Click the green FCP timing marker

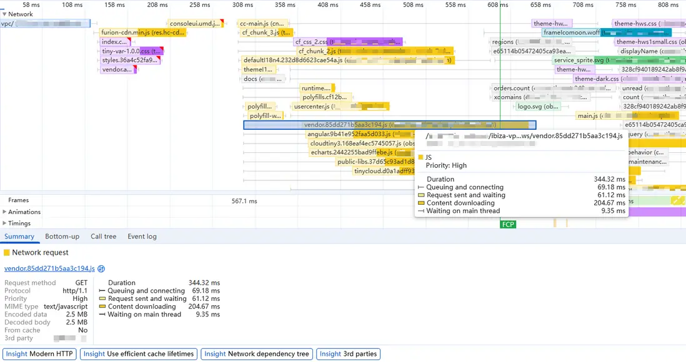pyautogui.click(x=508, y=224)
